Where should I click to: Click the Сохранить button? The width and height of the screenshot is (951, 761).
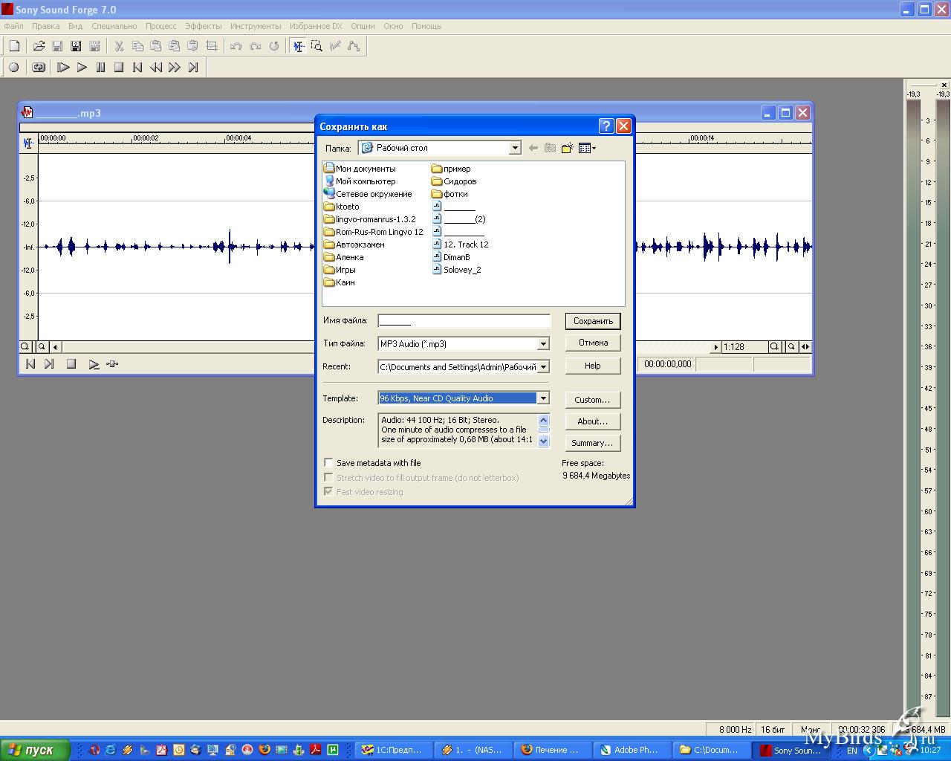593,321
